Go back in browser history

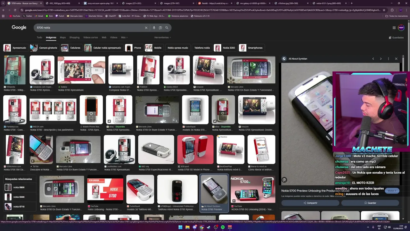coord(4,10)
